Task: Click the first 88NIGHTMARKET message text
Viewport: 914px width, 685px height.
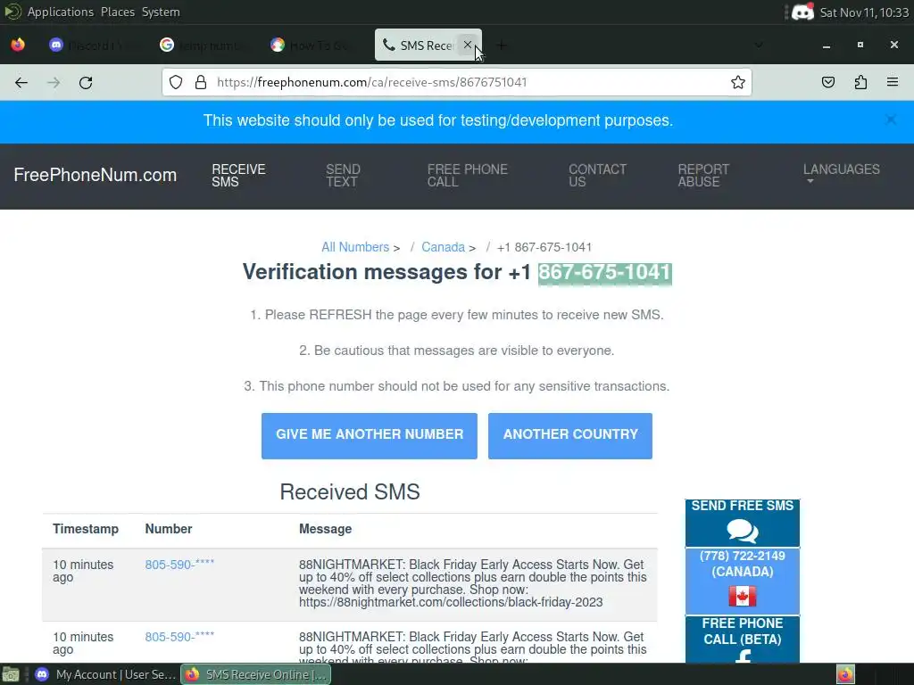Action: pyautogui.click(x=473, y=583)
